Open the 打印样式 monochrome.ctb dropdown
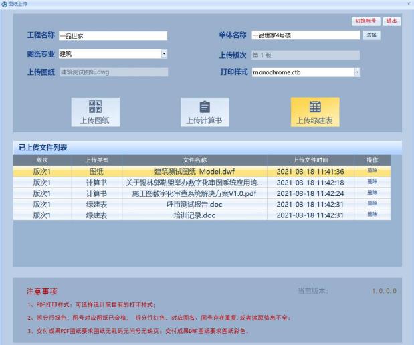The width and height of the screenshot is (414, 345). [x=357, y=72]
